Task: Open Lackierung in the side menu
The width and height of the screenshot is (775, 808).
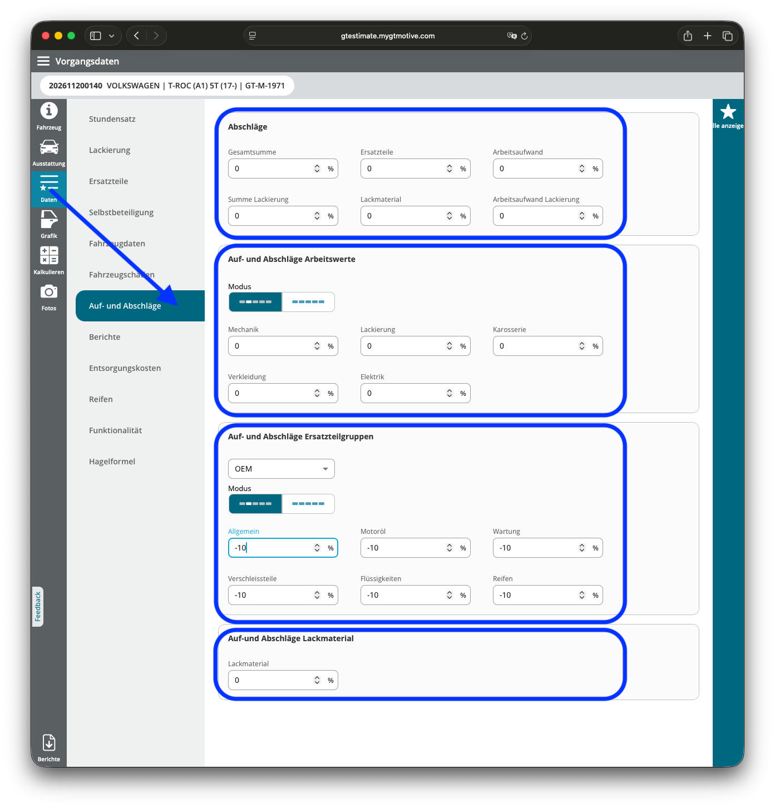Action: 140,150
